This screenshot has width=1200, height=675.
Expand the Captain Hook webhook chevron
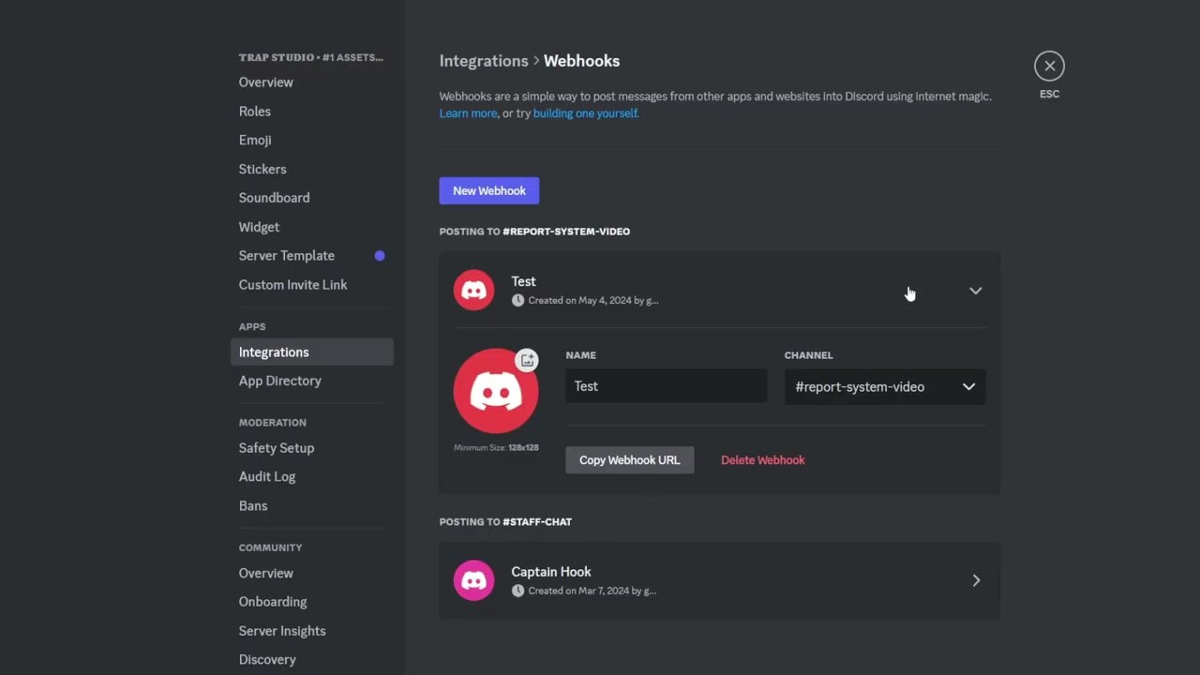[976, 580]
